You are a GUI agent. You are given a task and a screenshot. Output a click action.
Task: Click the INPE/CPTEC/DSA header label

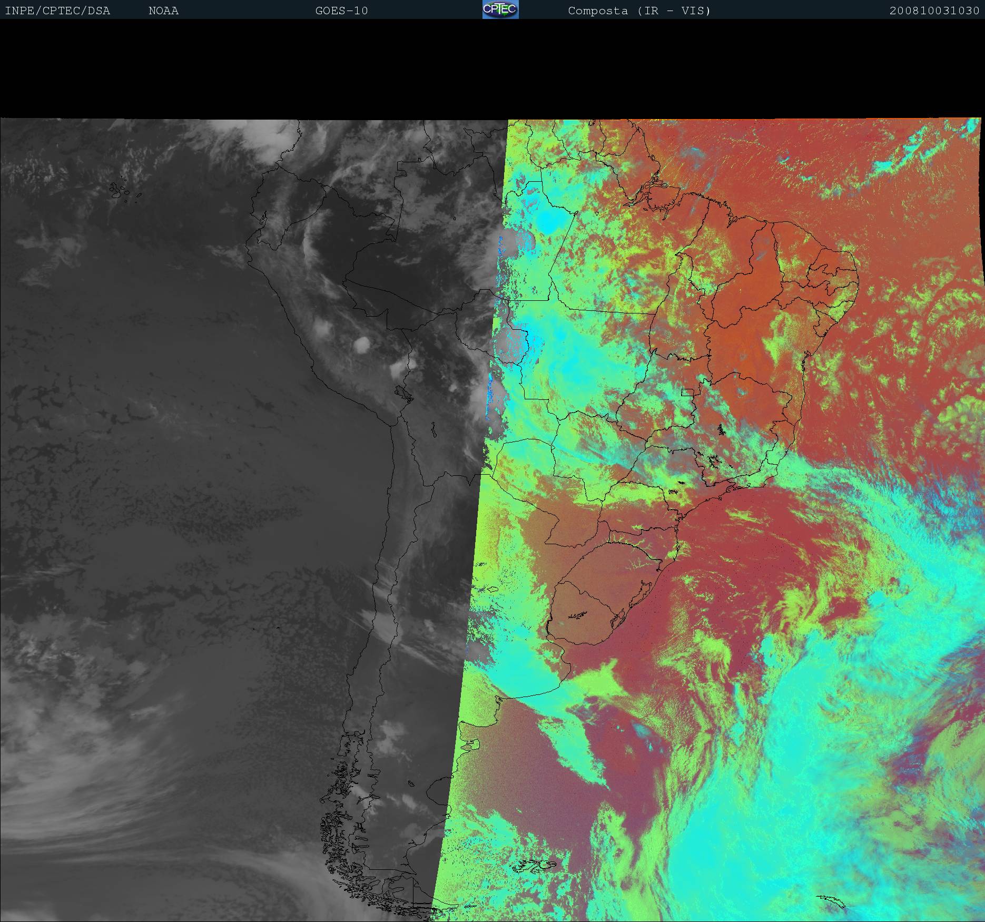click(57, 11)
